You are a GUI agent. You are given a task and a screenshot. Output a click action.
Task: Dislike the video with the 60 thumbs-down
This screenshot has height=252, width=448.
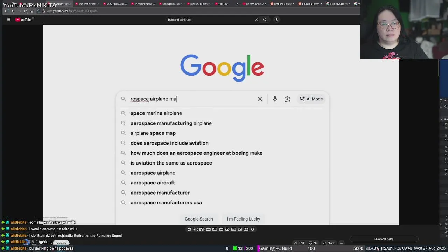pos(313,243)
